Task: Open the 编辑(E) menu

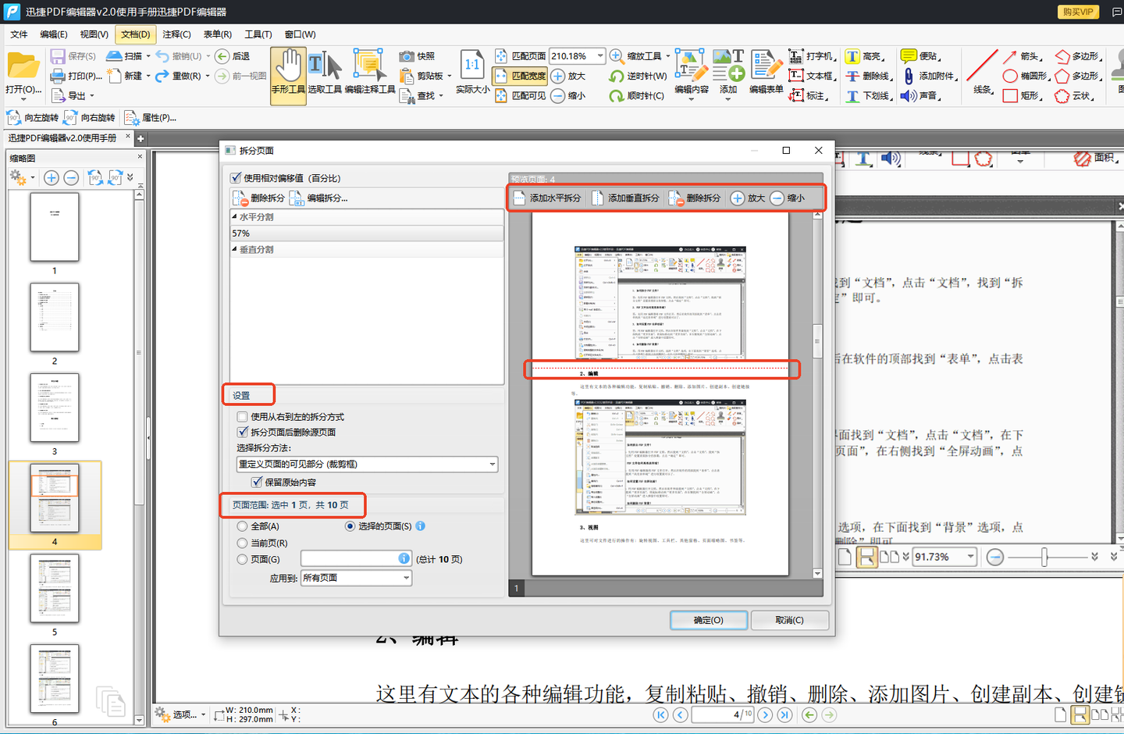Action: pos(54,34)
